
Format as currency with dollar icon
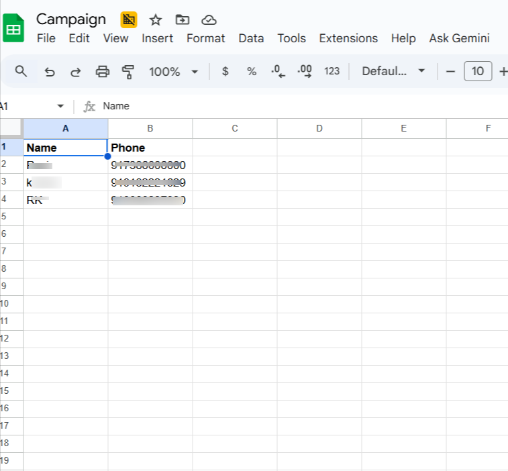[225, 71]
